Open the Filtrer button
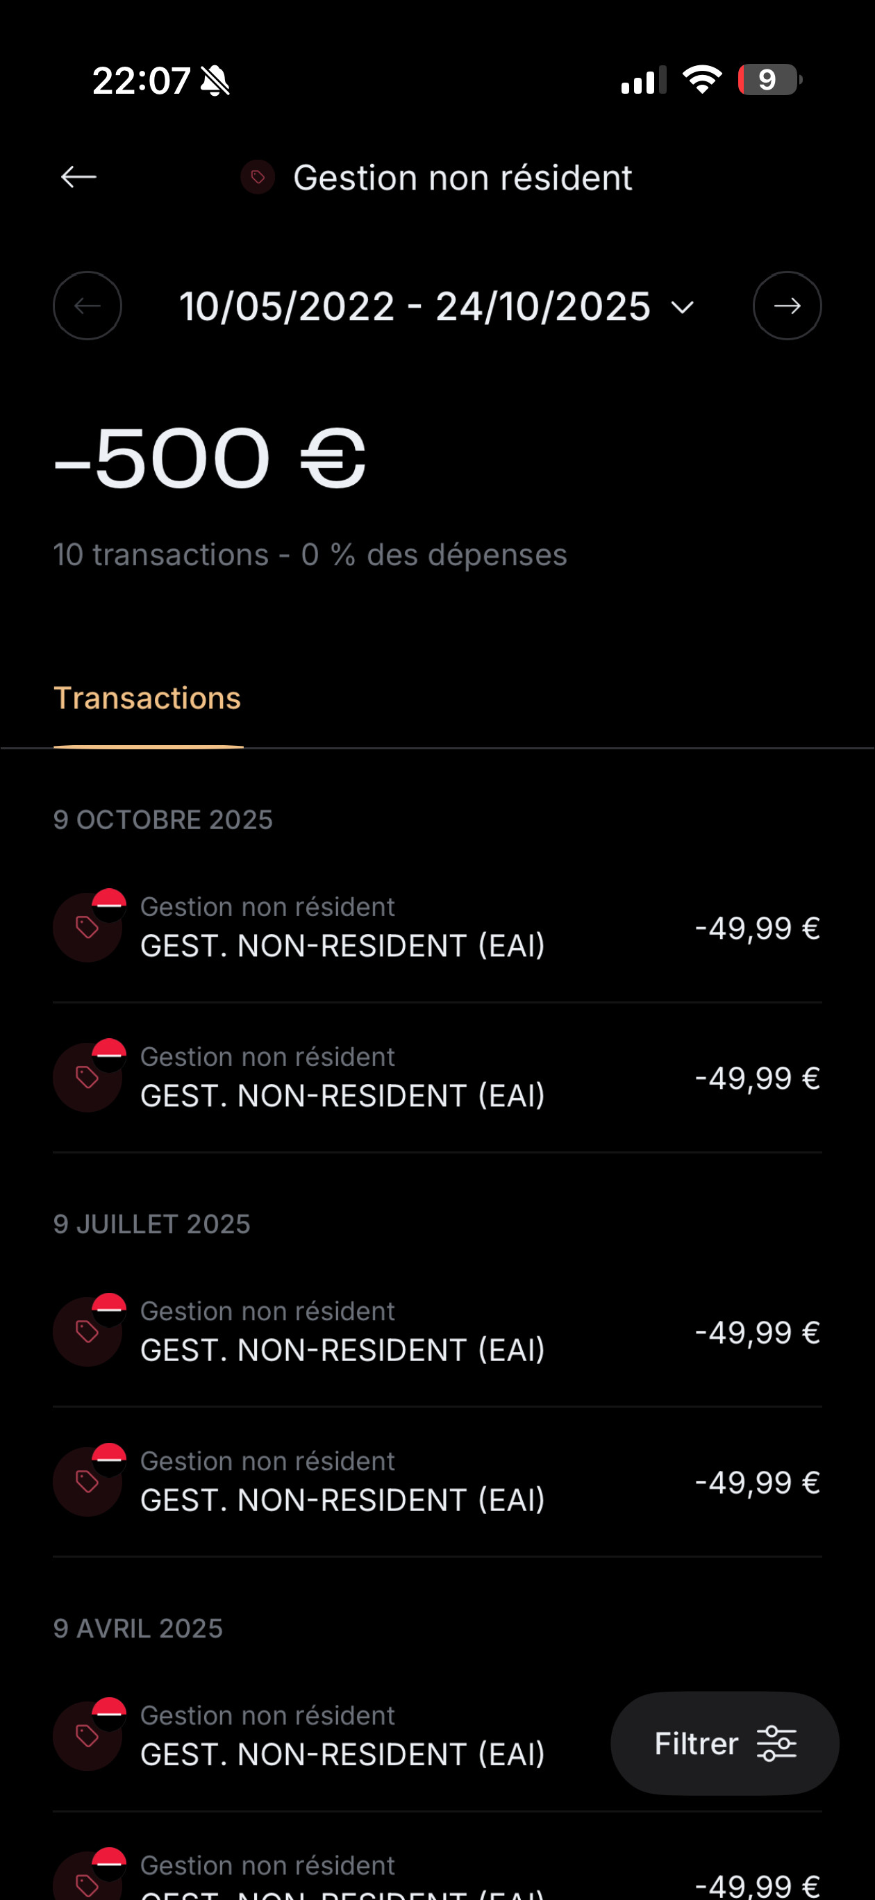Viewport: 875px width, 1900px height. pos(697,1744)
